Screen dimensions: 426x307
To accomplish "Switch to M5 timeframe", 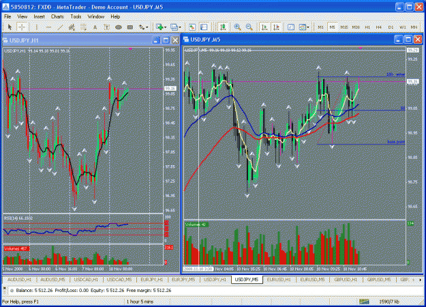I will 332,27.
